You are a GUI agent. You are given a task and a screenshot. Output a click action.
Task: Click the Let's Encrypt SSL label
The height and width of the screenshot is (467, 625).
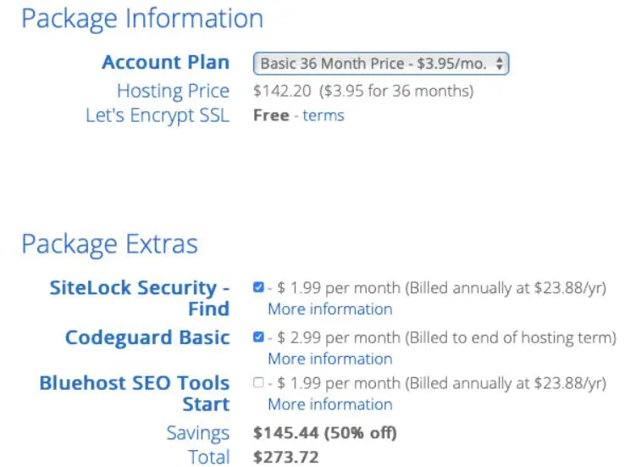point(158,116)
